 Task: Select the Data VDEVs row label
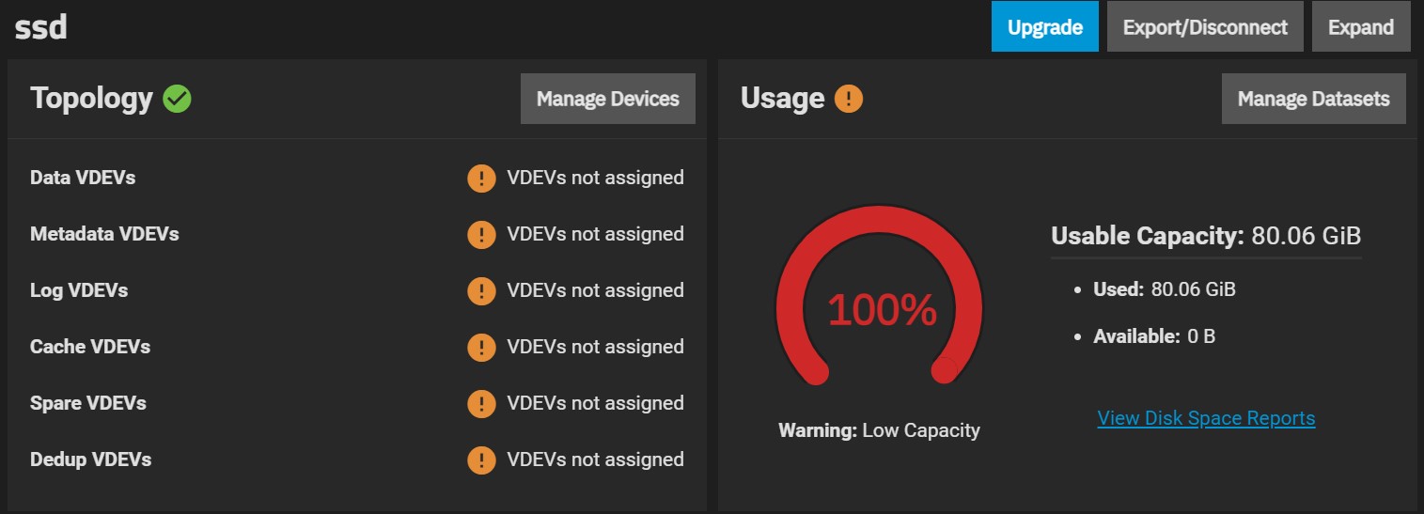point(83,178)
